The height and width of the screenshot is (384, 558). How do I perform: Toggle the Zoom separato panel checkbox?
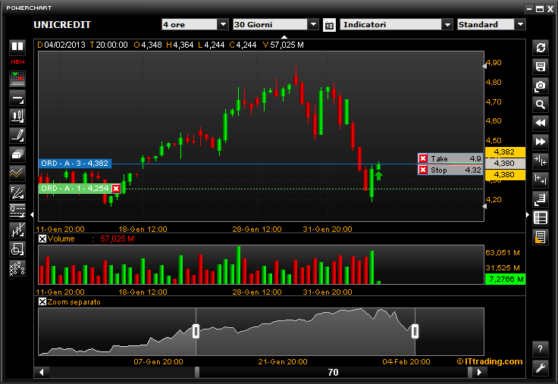click(x=42, y=301)
